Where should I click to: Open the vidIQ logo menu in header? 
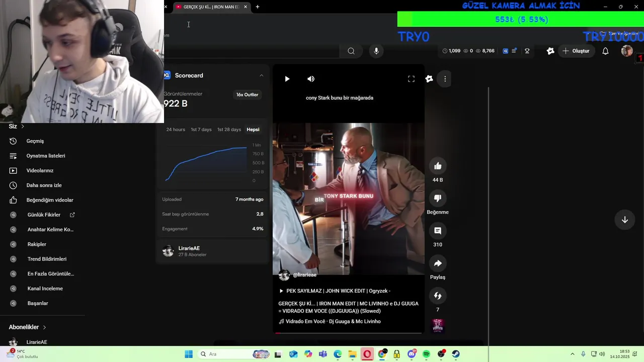(x=506, y=51)
